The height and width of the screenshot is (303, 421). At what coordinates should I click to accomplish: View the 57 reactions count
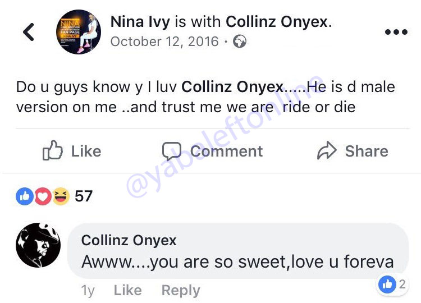[x=84, y=196]
